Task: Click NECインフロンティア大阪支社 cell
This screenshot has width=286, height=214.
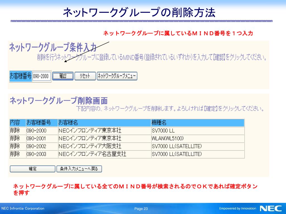Action: click(104, 146)
